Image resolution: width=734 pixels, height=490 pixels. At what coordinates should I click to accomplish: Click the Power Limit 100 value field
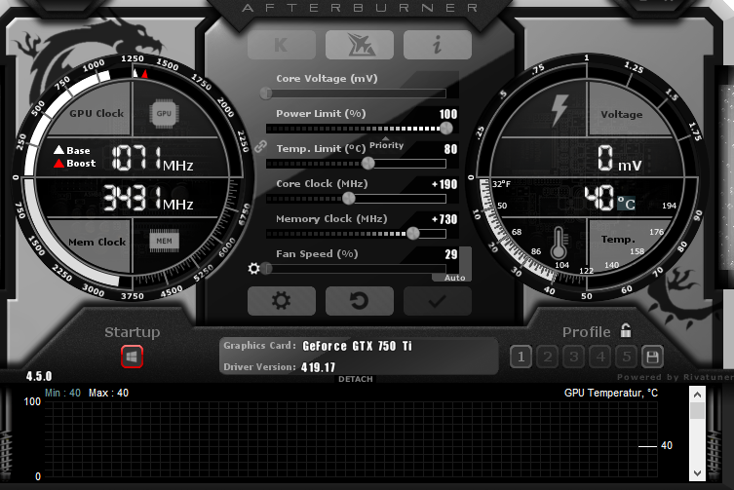click(x=448, y=114)
